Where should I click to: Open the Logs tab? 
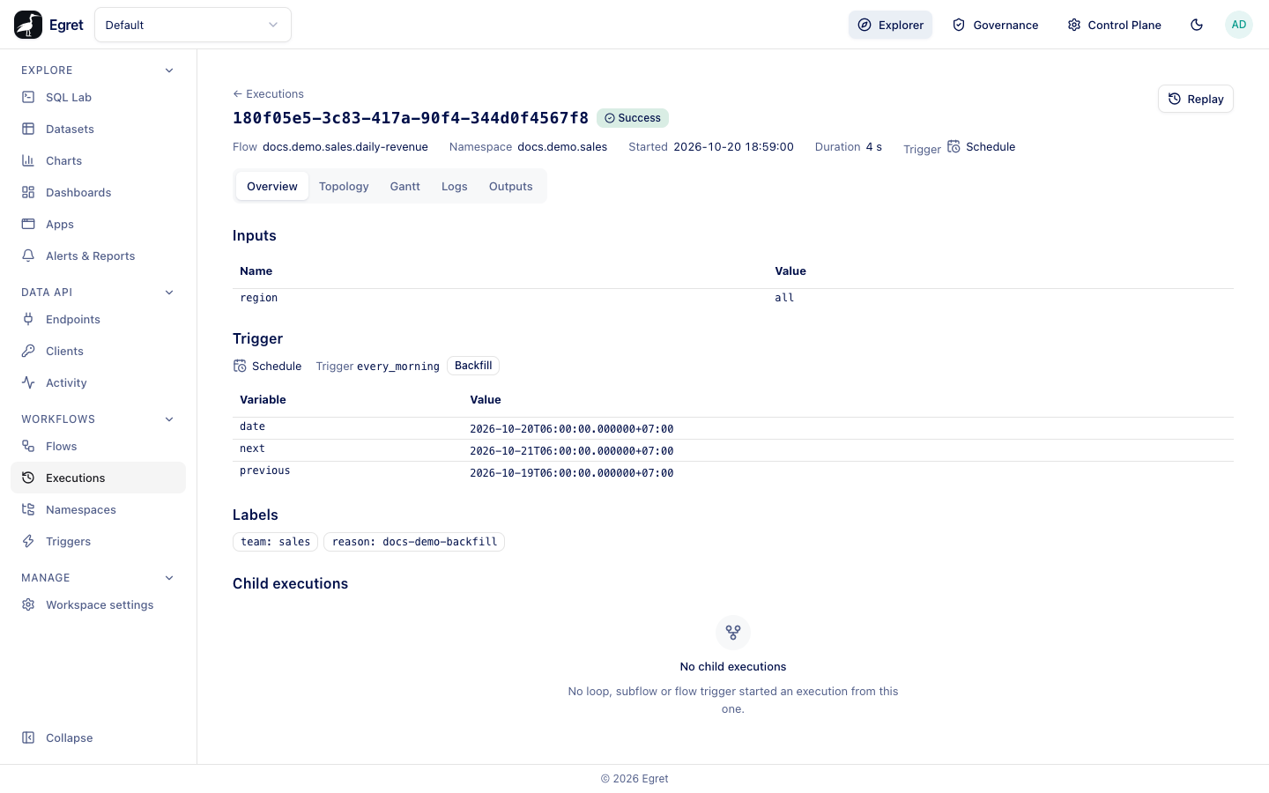[455, 186]
